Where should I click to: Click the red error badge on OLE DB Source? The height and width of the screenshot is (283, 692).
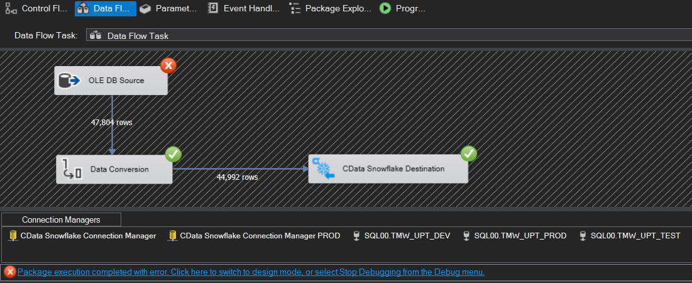pos(168,66)
